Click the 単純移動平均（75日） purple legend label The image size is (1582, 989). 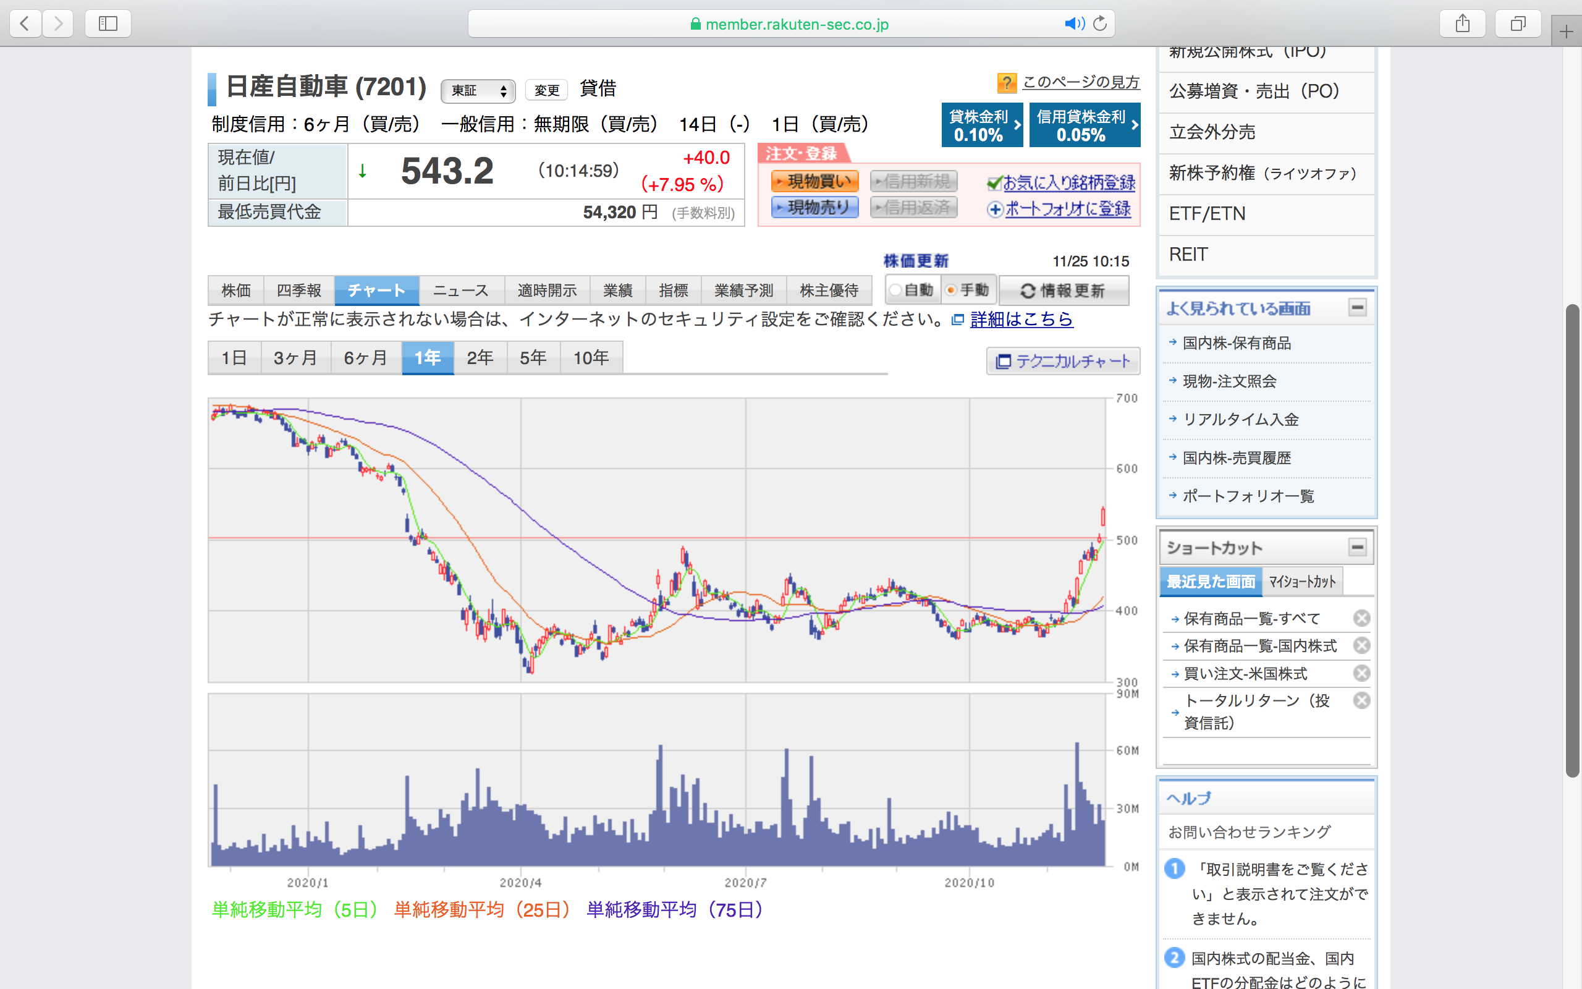click(675, 910)
